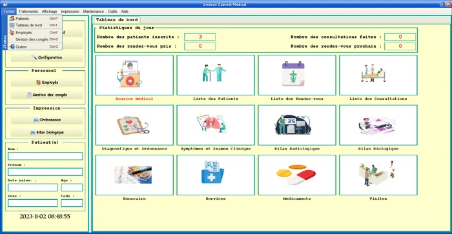This screenshot has height=234, width=452.
Task: Click the Configuration wrench button
Action: (46, 57)
